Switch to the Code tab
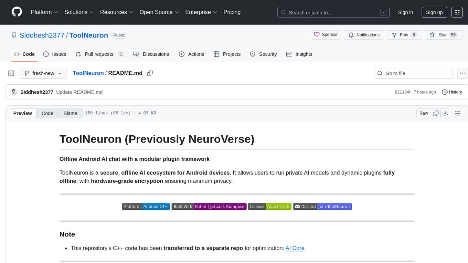468x263 pixels. point(24,54)
